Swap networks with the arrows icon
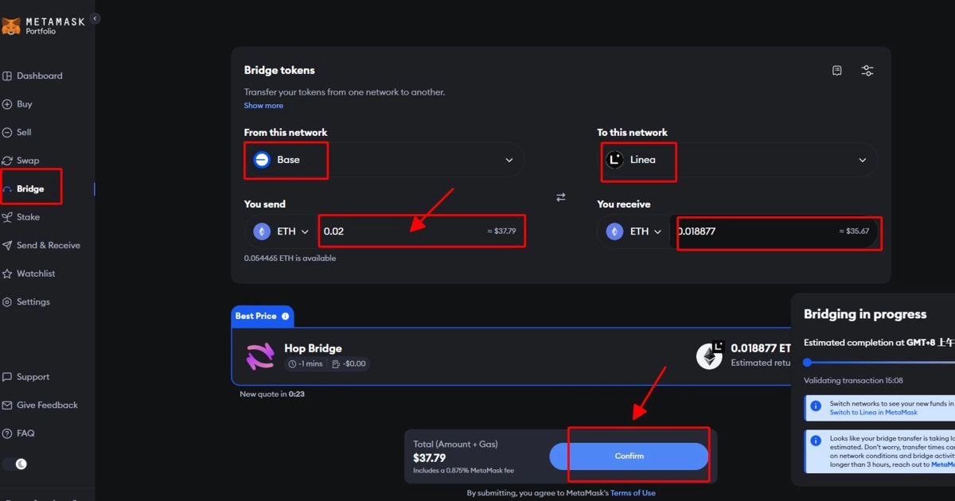This screenshot has height=501, width=955. point(561,197)
